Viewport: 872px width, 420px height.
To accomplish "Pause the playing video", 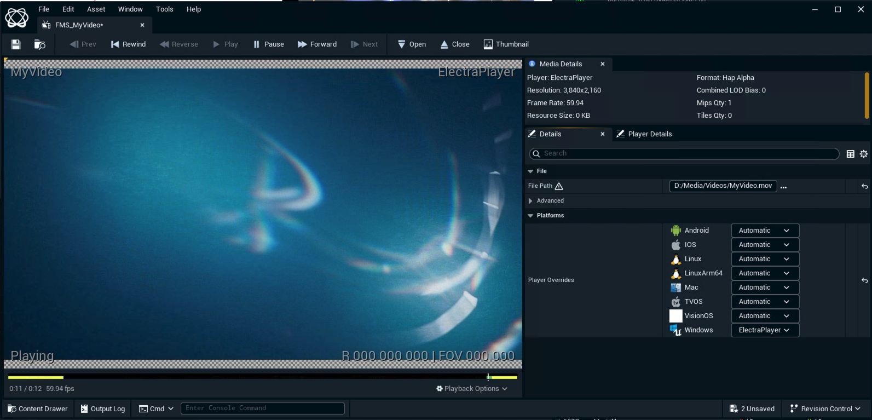I will [x=268, y=44].
